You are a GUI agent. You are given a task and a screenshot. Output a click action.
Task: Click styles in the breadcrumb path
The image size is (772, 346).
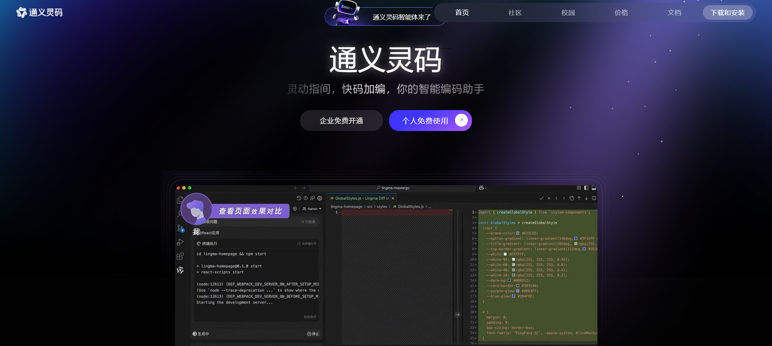pos(382,207)
